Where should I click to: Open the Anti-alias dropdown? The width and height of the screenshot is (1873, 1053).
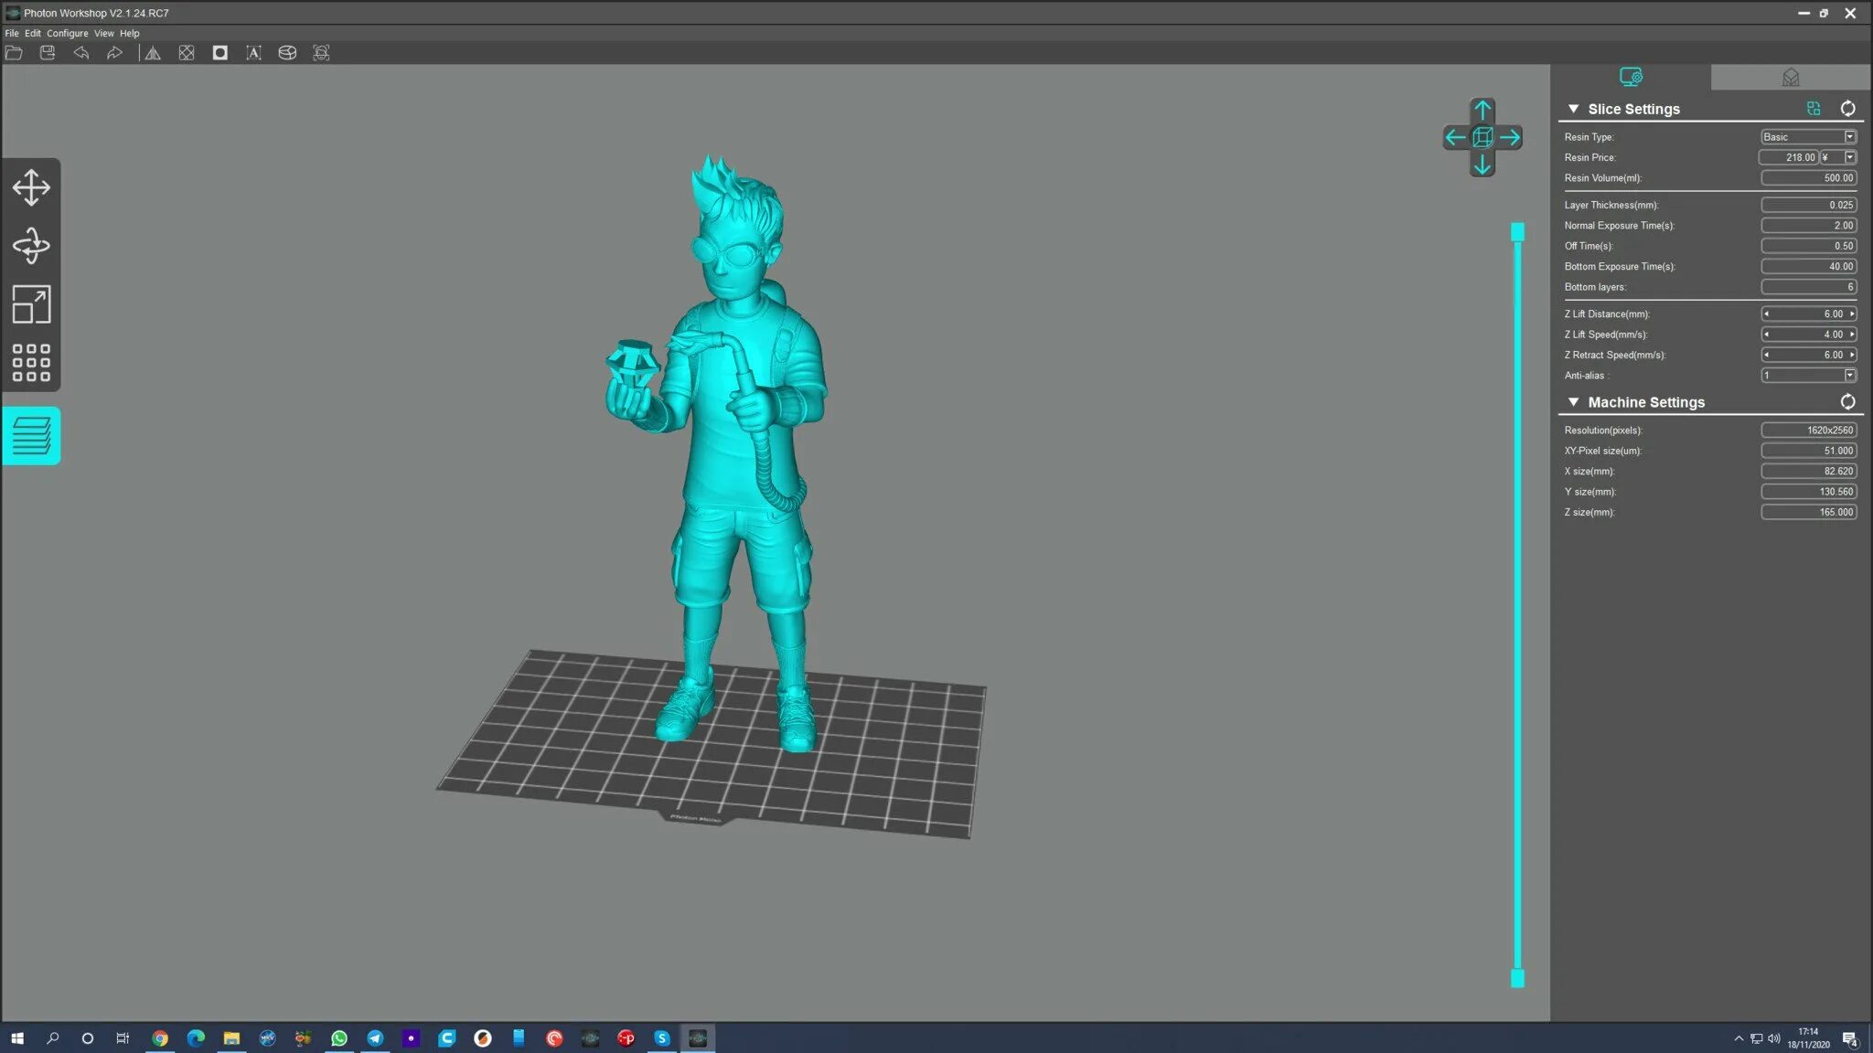1849,376
